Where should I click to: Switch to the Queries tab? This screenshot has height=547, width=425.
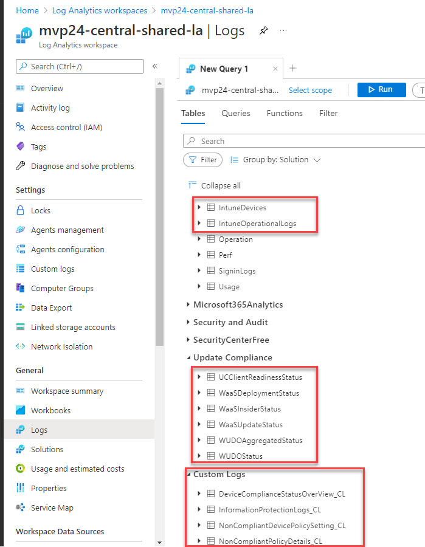236,114
